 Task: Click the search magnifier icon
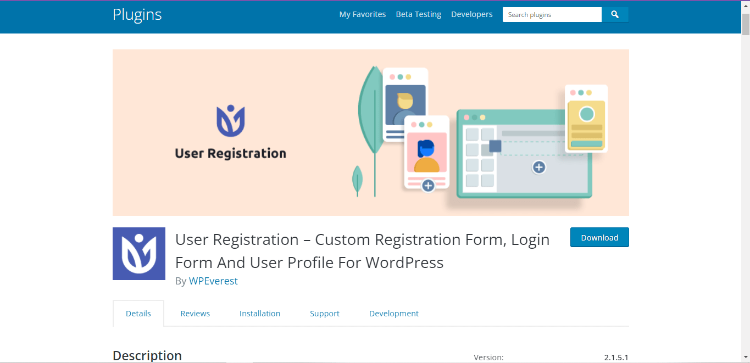pyautogui.click(x=615, y=14)
